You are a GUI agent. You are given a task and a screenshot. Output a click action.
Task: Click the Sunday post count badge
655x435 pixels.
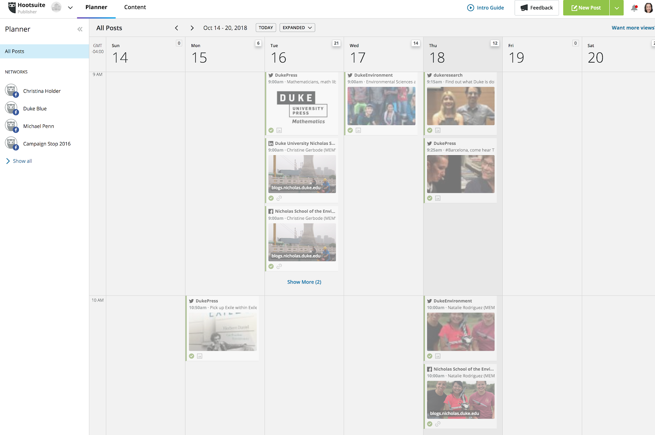pyautogui.click(x=179, y=43)
